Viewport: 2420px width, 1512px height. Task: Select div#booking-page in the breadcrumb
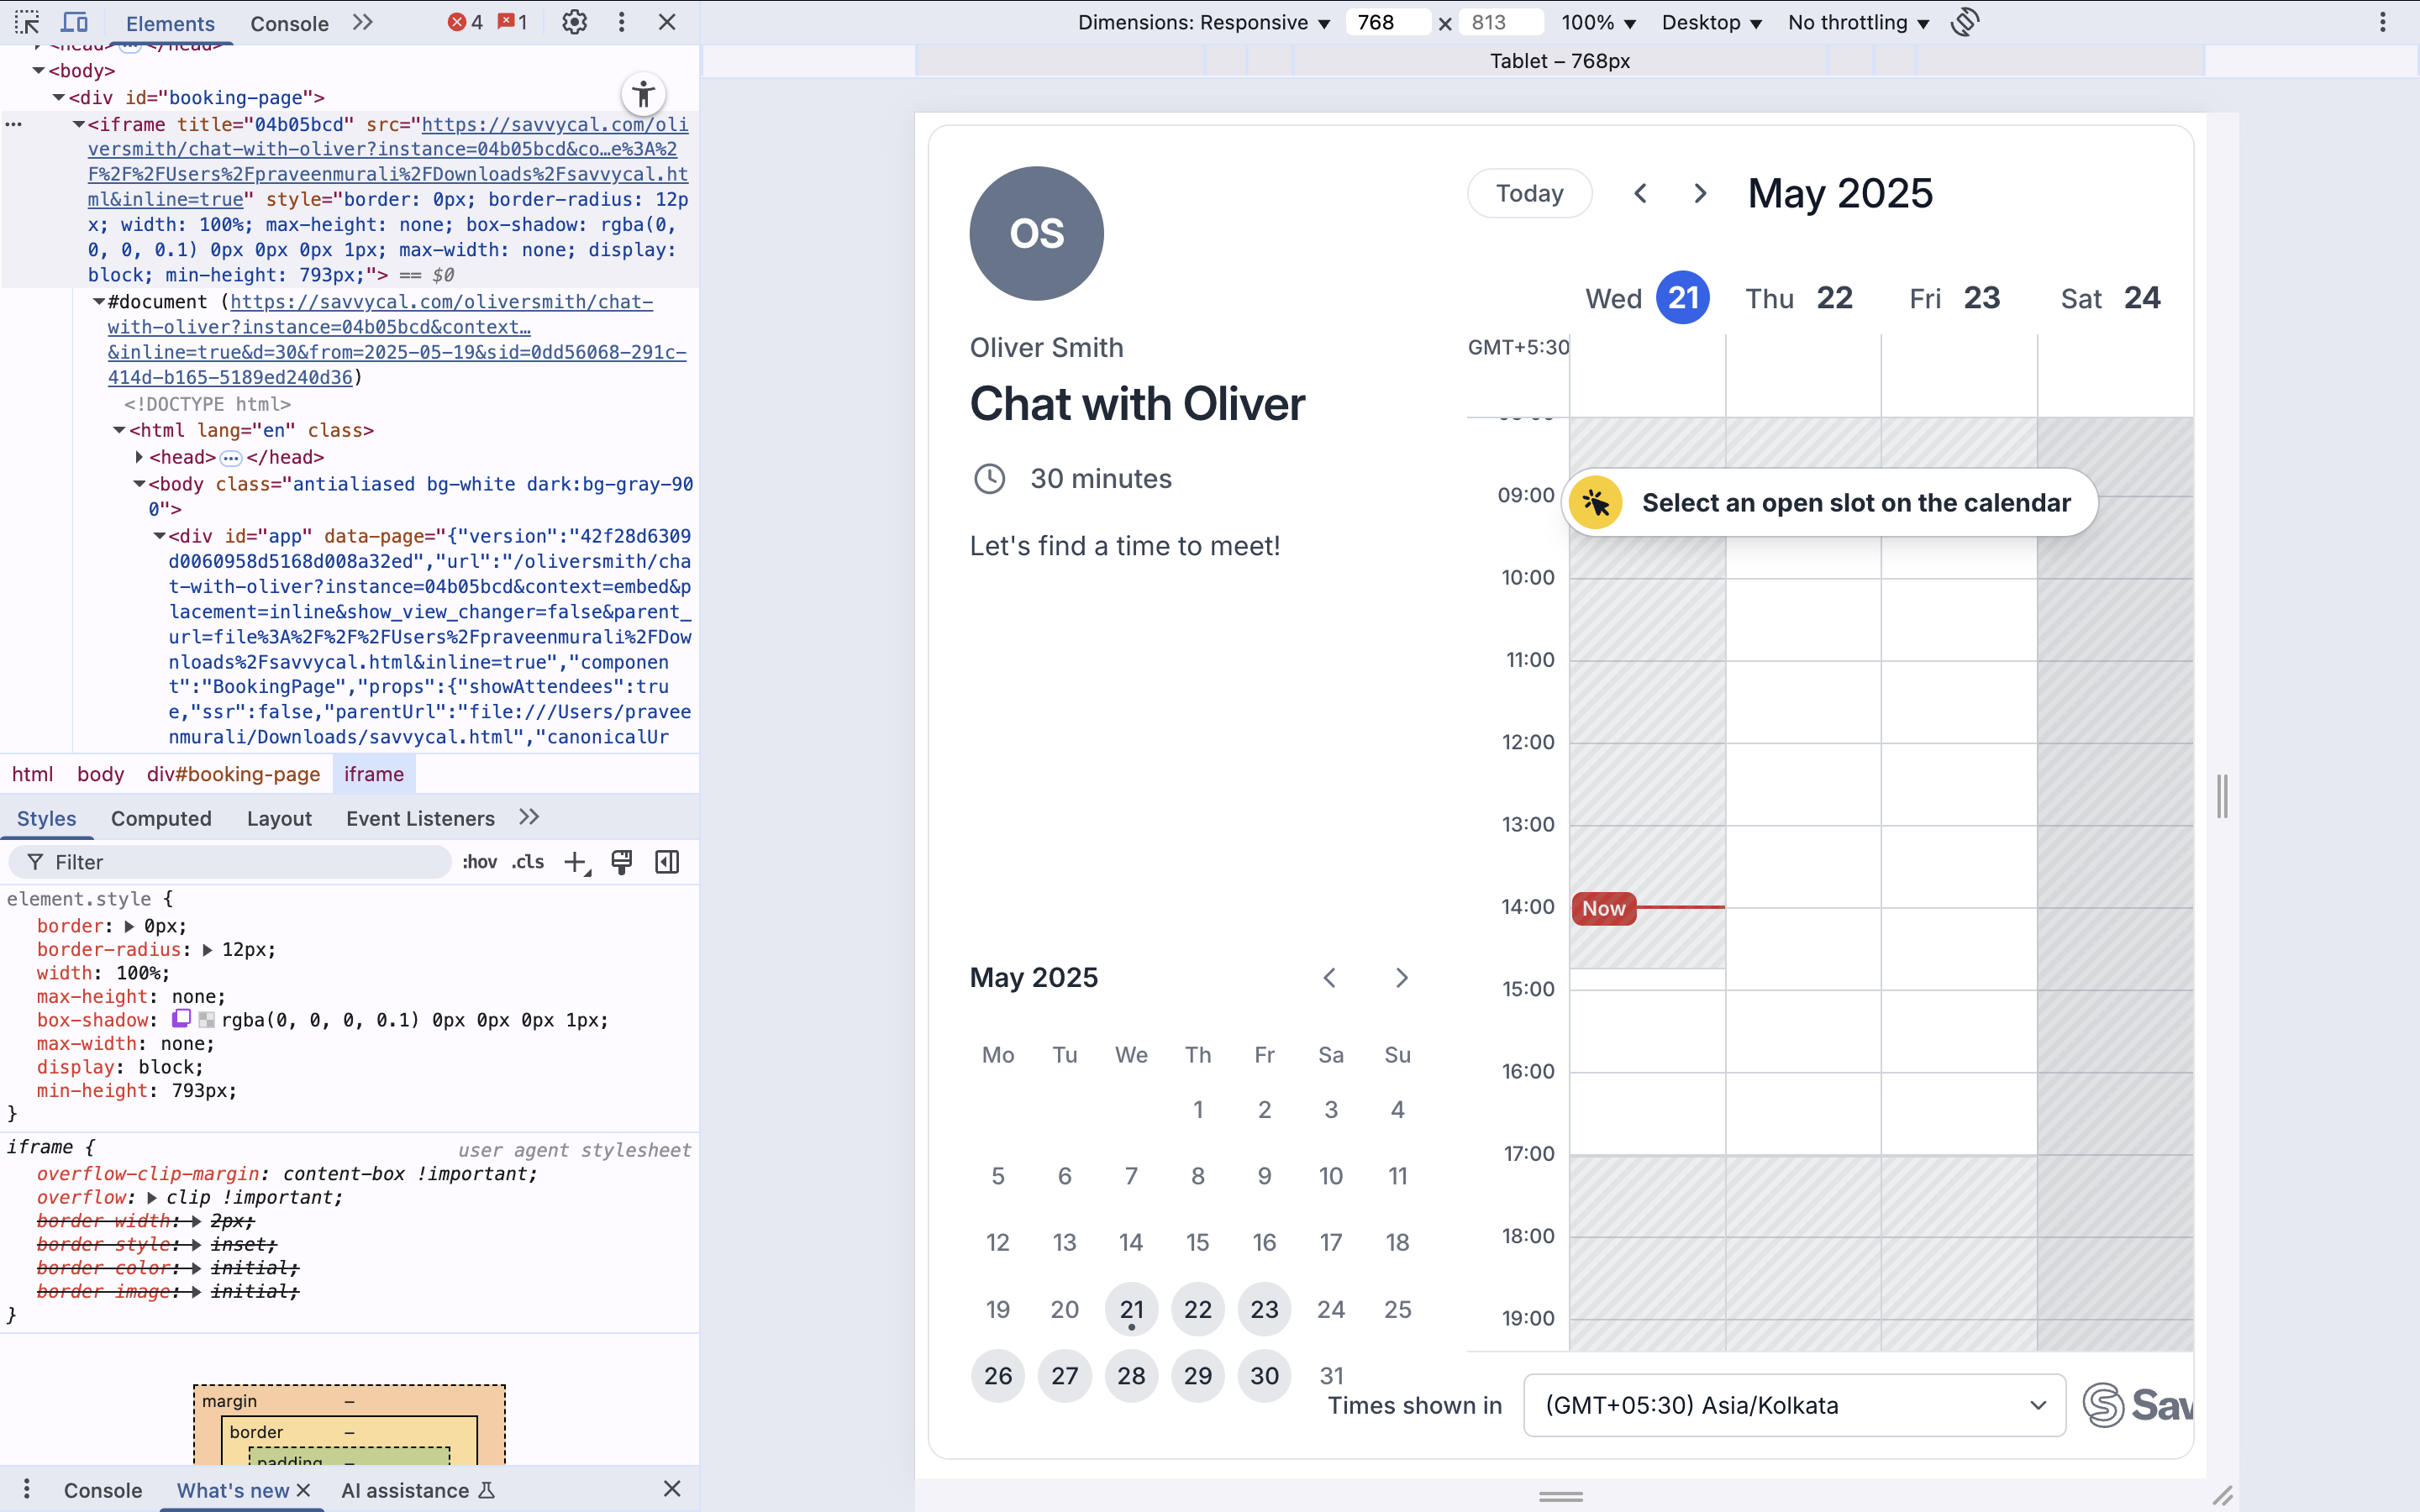(x=233, y=774)
